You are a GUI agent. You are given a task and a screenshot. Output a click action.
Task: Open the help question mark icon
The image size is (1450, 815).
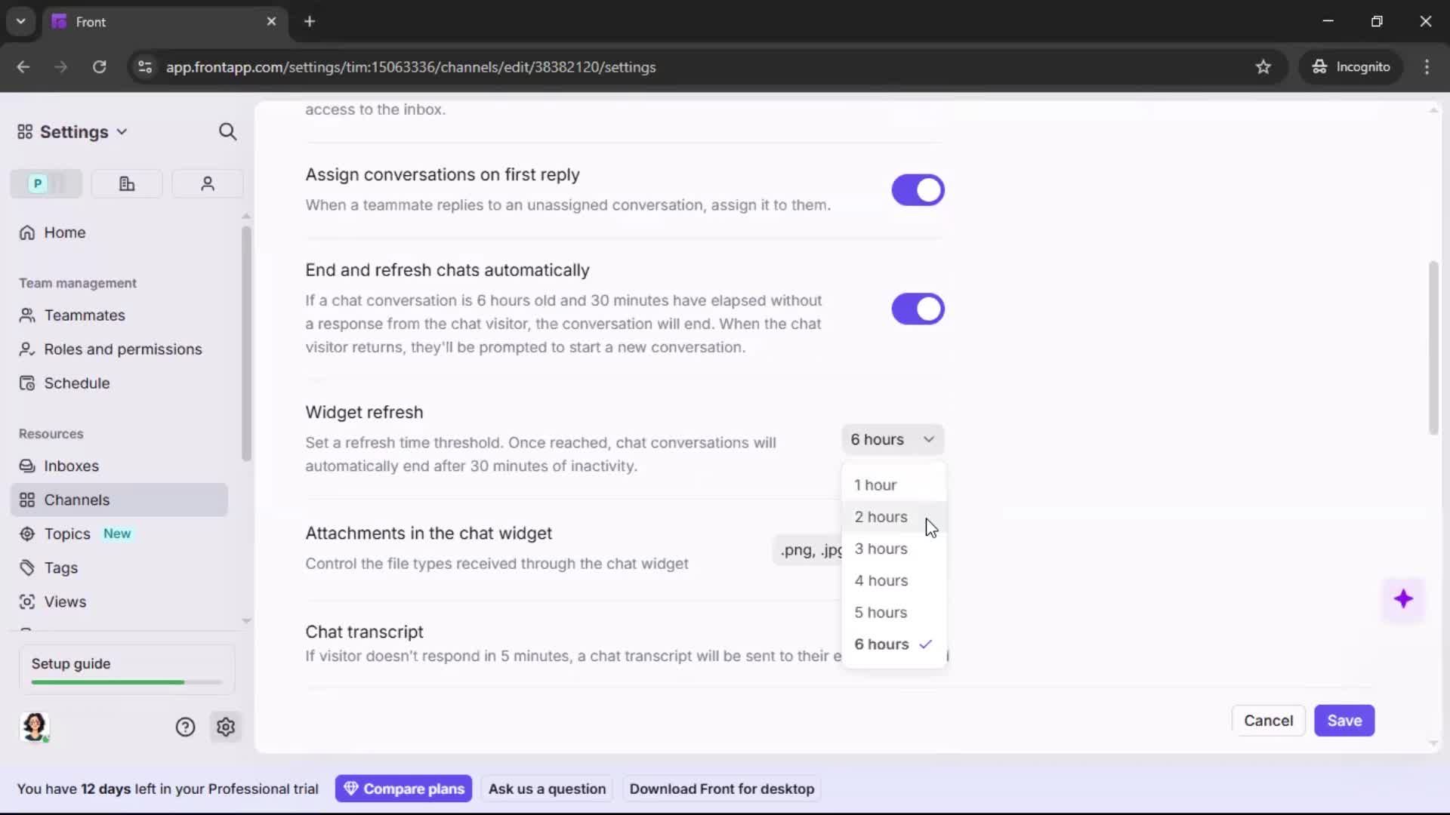(x=185, y=727)
